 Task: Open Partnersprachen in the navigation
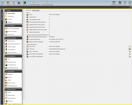12,98
